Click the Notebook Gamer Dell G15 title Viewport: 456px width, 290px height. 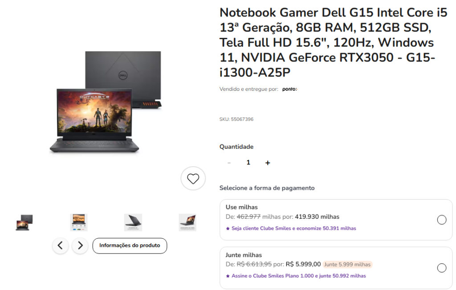point(333,42)
